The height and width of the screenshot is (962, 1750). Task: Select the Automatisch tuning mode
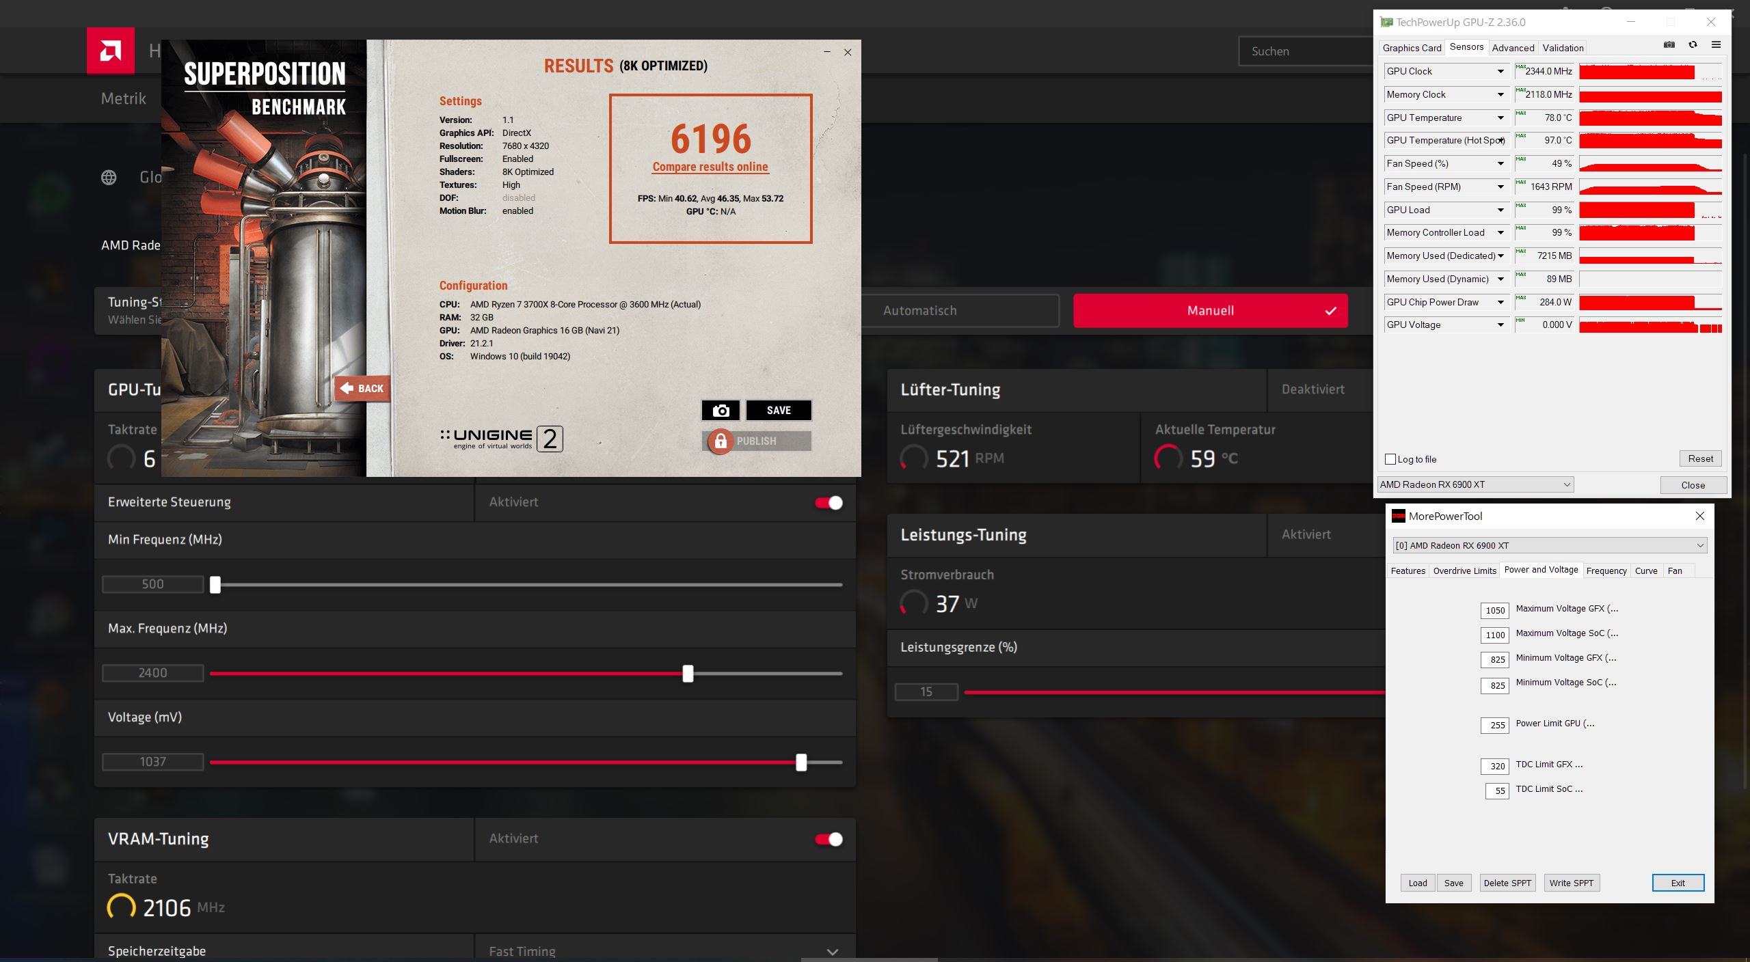pyautogui.click(x=919, y=311)
